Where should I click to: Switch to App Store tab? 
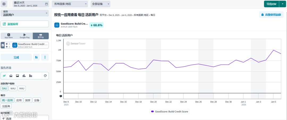[9, 36]
